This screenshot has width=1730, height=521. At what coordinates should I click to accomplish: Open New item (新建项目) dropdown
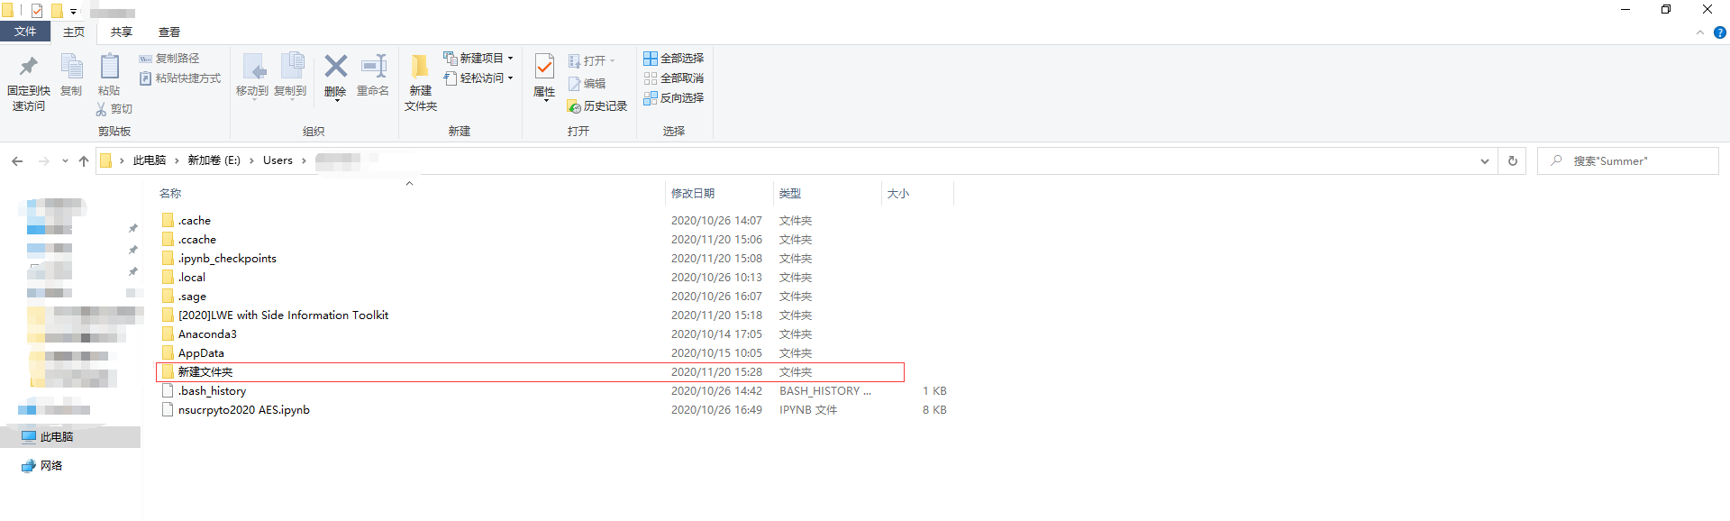point(478,59)
